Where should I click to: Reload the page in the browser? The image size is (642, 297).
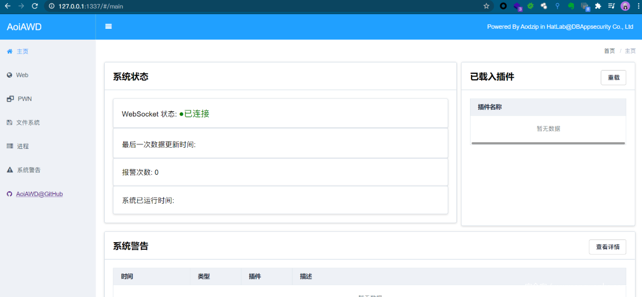pos(35,6)
